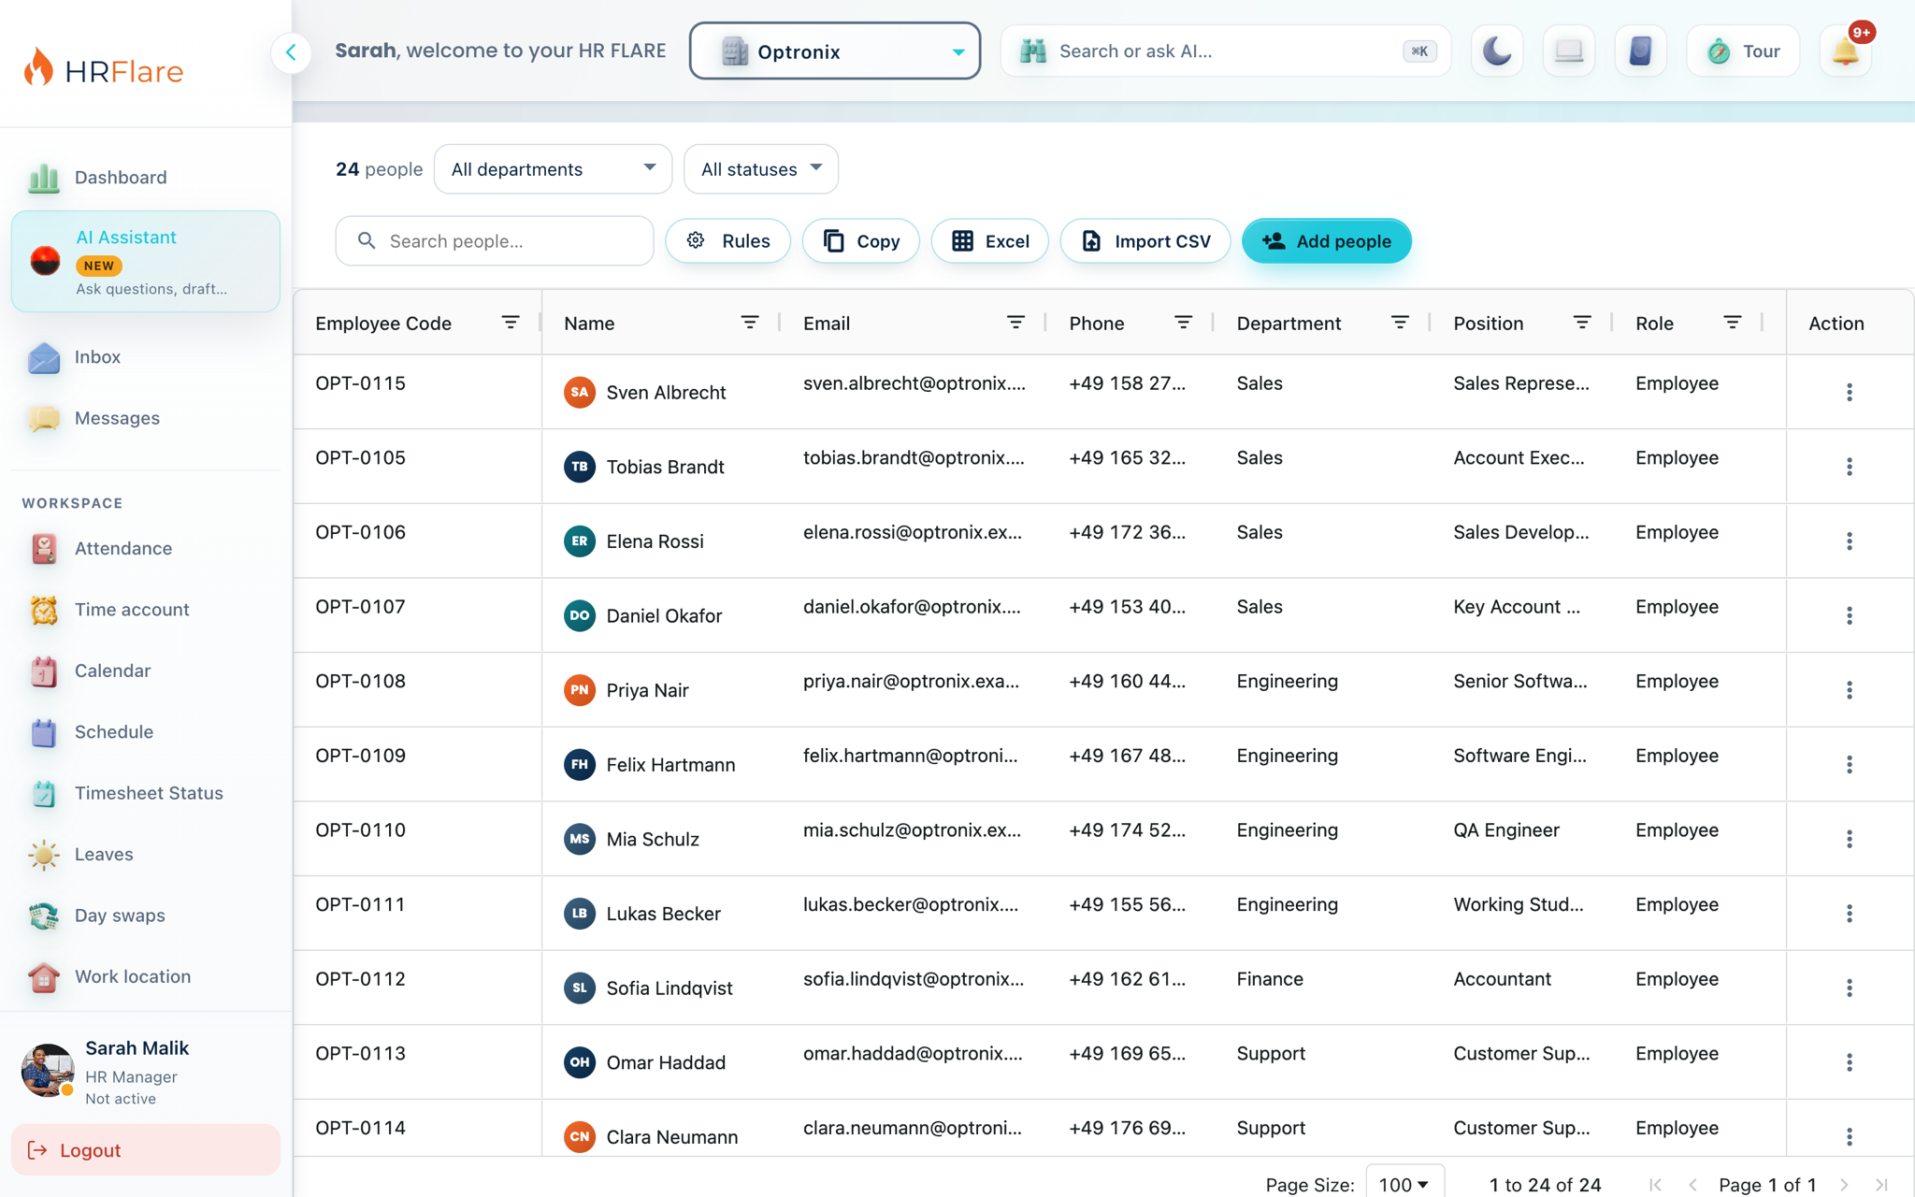Open Position column filter menu
The image size is (1915, 1197).
point(1582,323)
